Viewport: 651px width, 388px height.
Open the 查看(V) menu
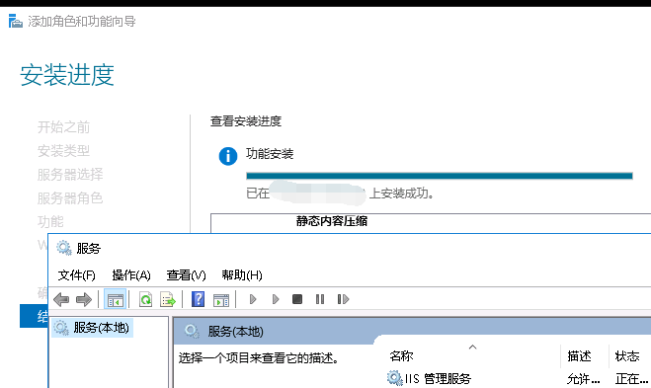[186, 275]
